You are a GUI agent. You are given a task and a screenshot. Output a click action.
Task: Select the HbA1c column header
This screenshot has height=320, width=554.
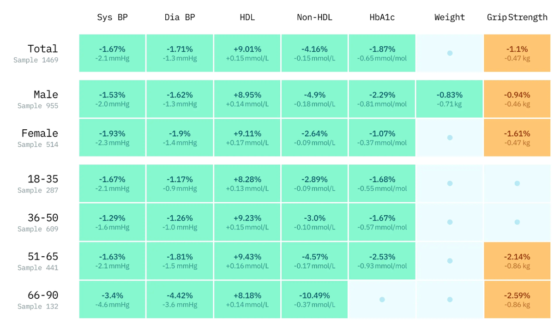tap(382, 18)
